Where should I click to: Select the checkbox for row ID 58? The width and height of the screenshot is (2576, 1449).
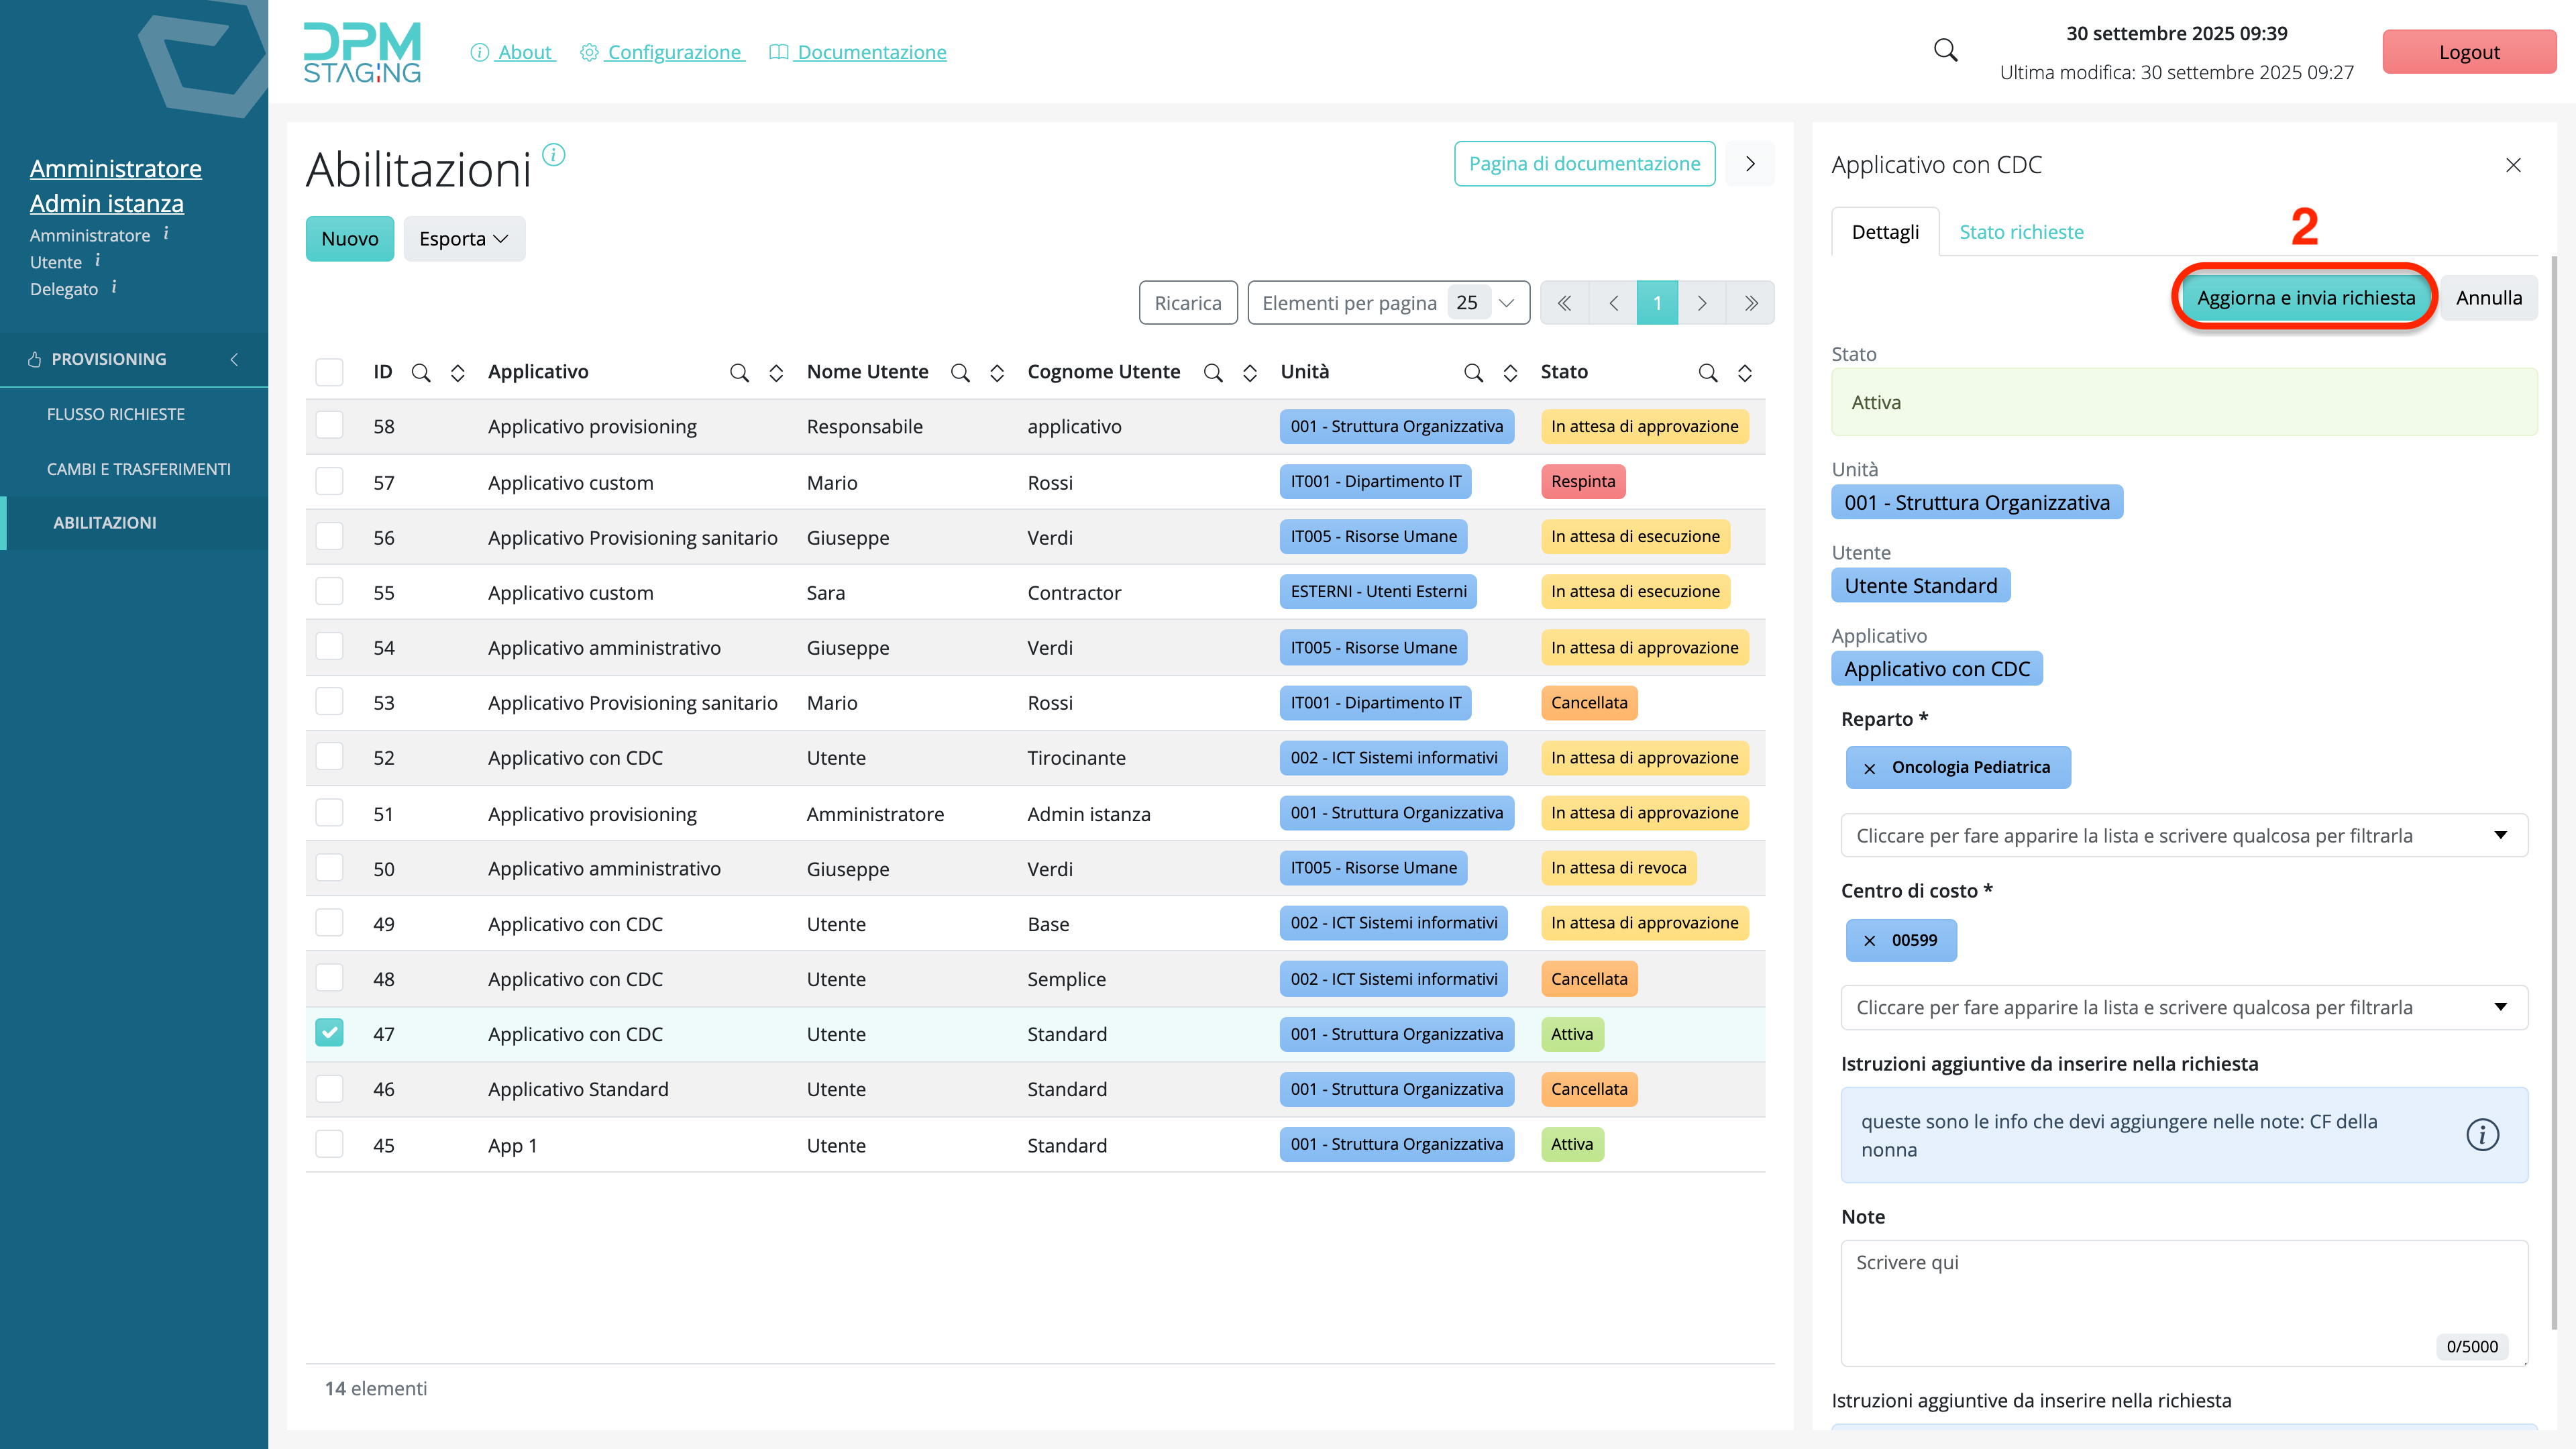[x=329, y=426]
